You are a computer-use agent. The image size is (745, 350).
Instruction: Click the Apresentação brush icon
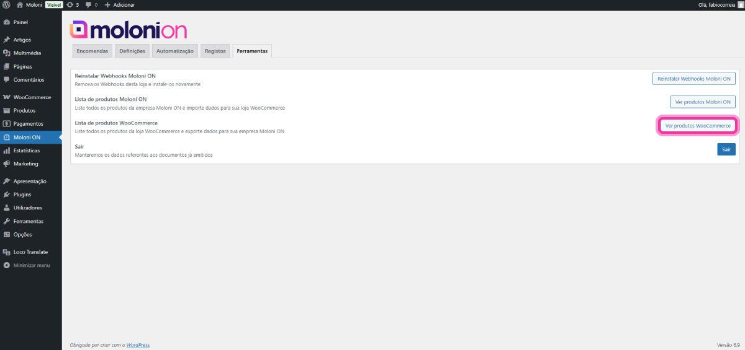click(x=7, y=182)
